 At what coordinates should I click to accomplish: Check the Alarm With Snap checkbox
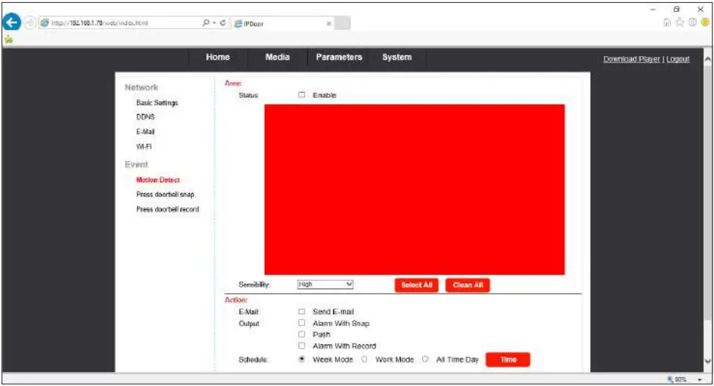click(x=302, y=323)
